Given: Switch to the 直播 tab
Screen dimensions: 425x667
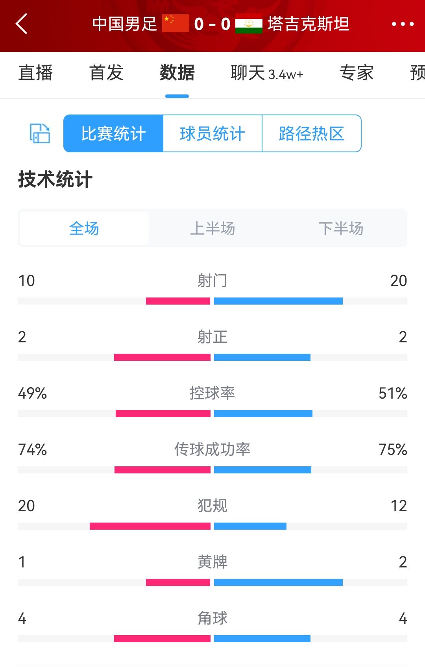Looking at the screenshot, I should (x=35, y=73).
